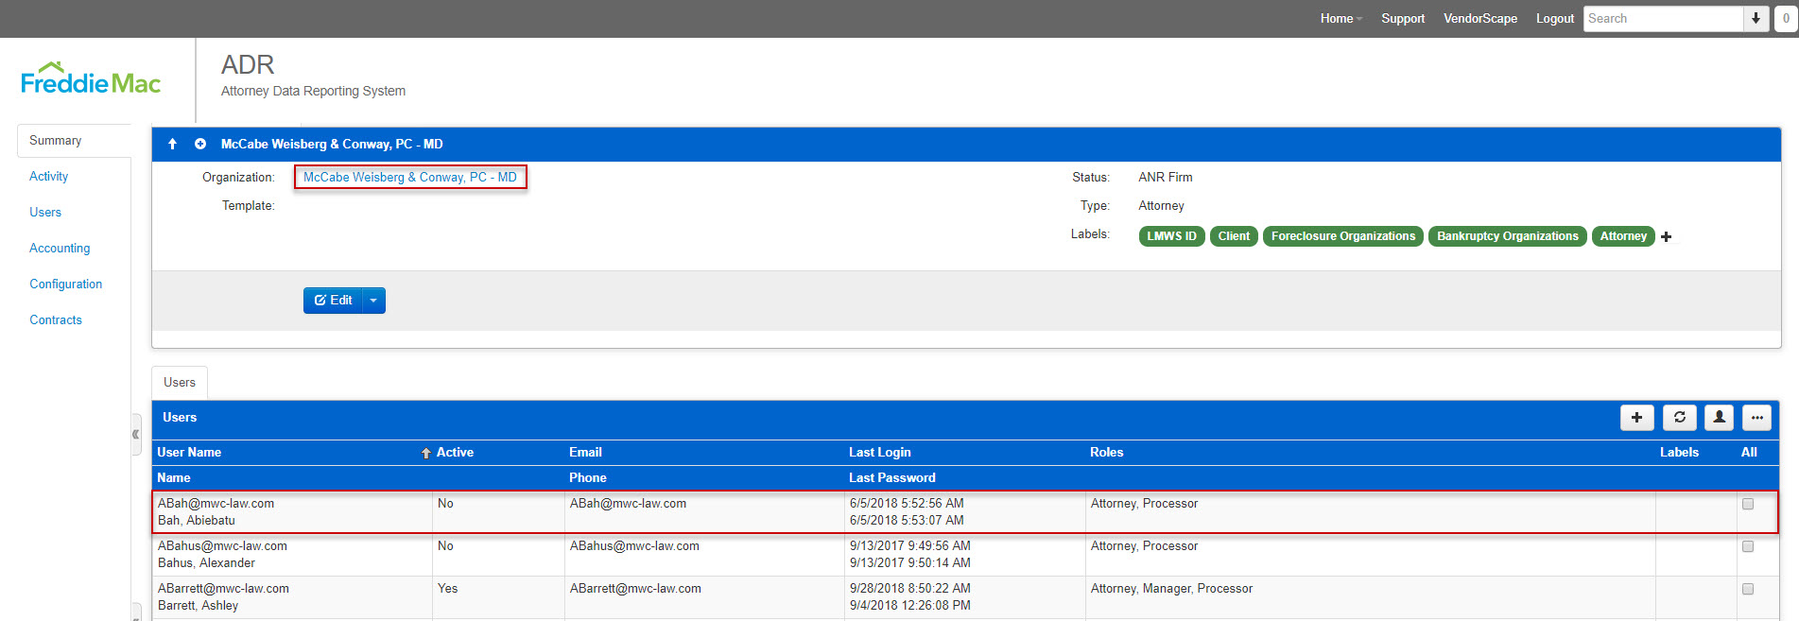
Task: Click the Client label tag
Action: click(x=1234, y=236)
